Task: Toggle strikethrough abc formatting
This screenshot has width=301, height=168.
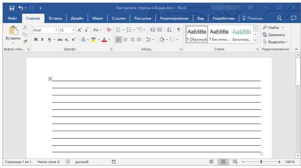Action: (x=60, y=40)
